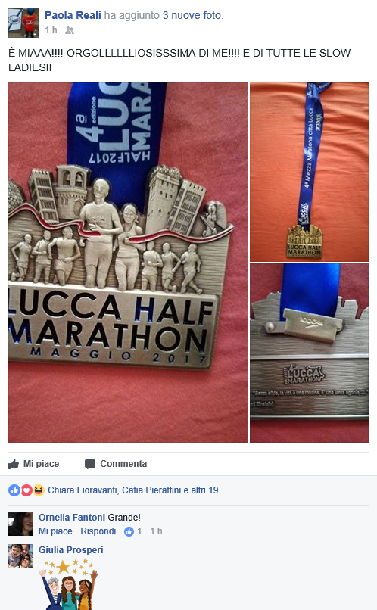This screenshot has height=610, width=377.
Task: Click the like count icon on Ornella's comment
Action: click(x=129, y=531)
